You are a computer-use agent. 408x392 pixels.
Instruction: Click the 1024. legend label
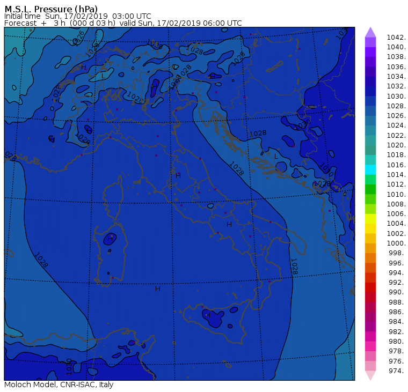pos(396,125)
